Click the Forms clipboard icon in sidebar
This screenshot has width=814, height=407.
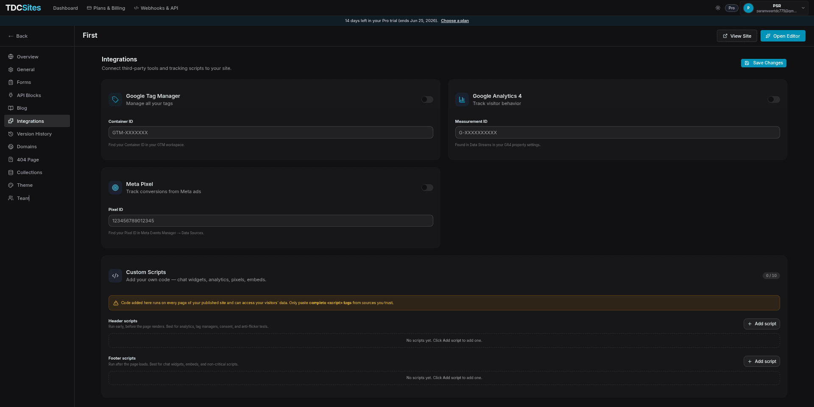point(11,82)
